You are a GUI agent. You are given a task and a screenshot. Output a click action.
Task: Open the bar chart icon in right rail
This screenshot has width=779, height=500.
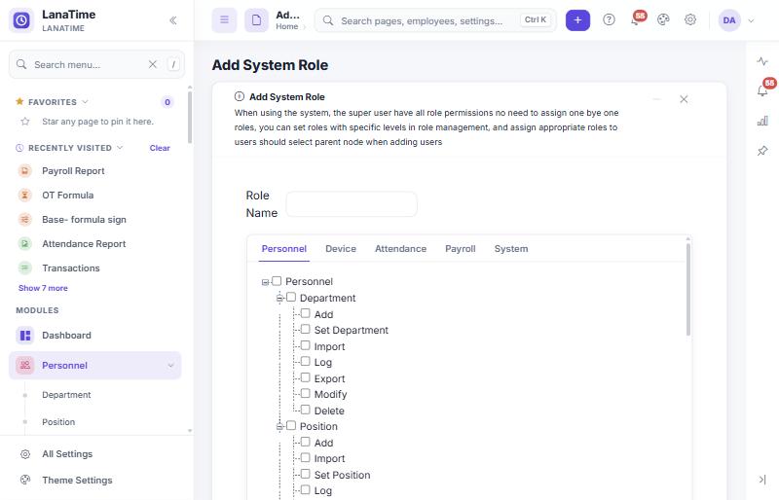(x=762, y=121)
